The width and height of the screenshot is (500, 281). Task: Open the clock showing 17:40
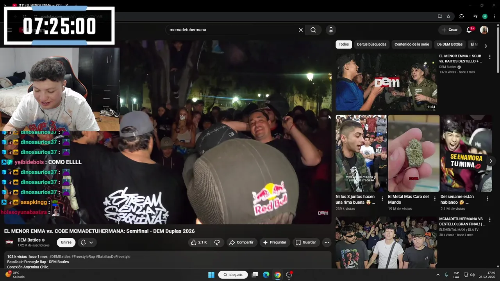point(487,275)
